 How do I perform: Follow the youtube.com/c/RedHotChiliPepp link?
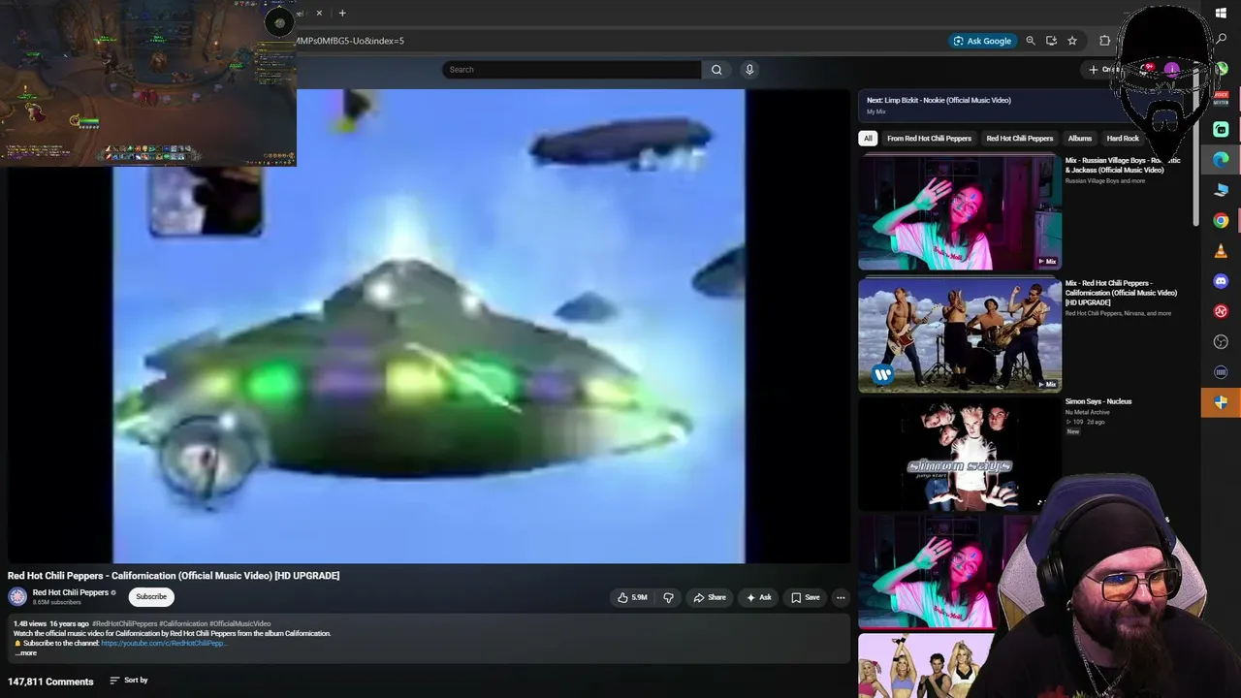pyautogui.click(x=163, y=644)
